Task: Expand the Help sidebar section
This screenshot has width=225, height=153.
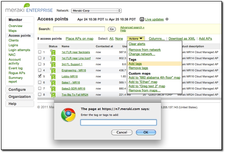Action: [x=20, y=104]
